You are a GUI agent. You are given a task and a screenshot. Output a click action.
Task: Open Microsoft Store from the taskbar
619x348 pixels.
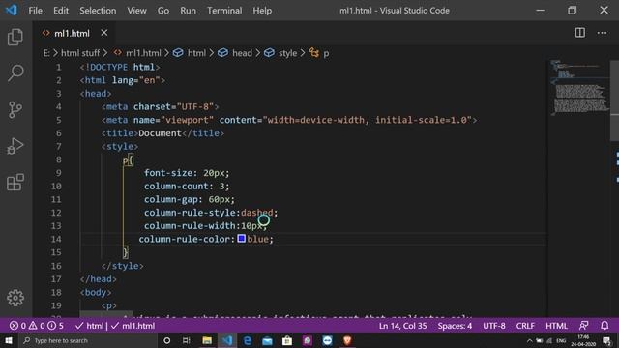coord(287,340)
